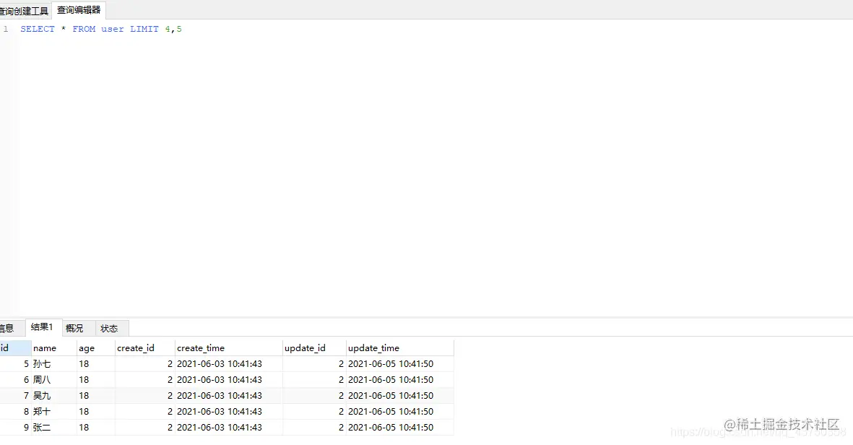
Task: Select the name cell 周八
Action: (x=54, y=380)
